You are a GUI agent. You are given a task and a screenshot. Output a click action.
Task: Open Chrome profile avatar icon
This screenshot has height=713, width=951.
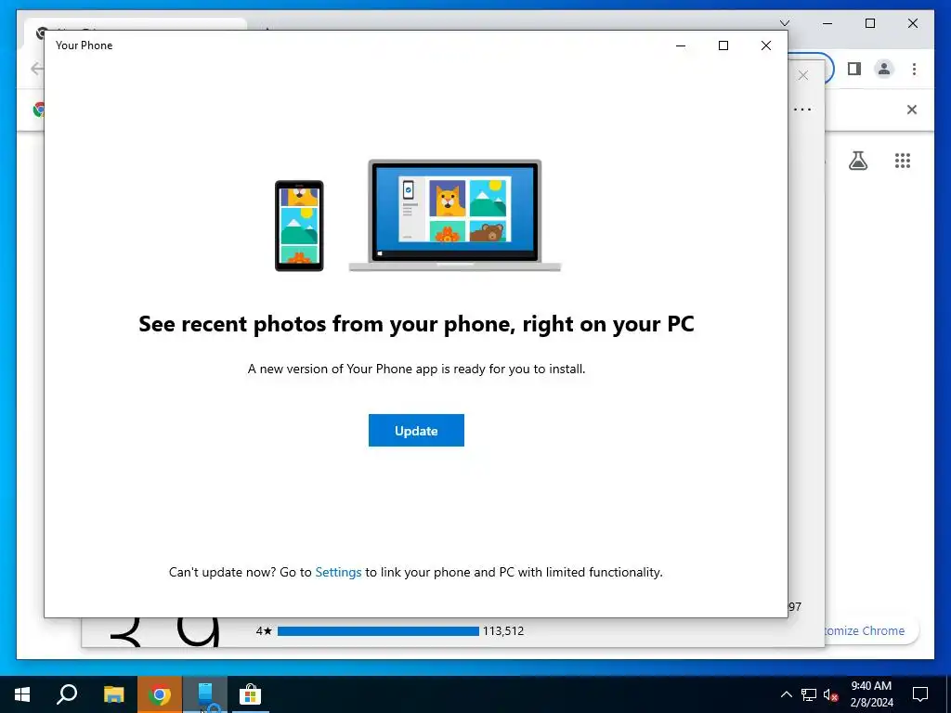[x=884, y=69]
